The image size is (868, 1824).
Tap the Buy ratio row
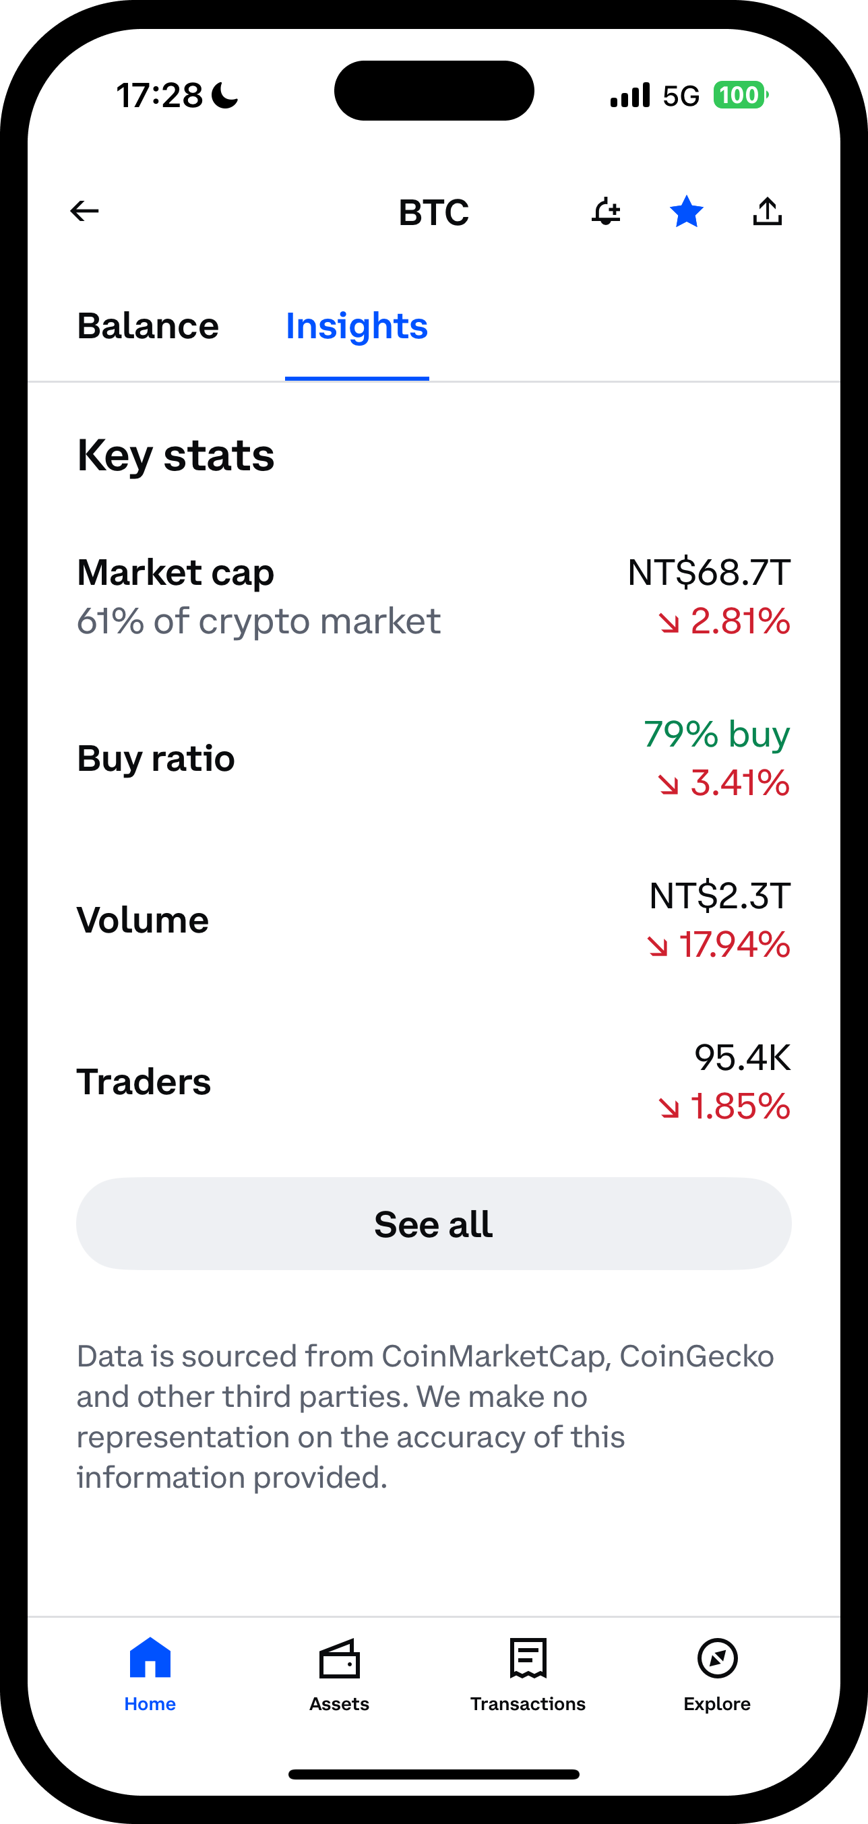(433, 758)
